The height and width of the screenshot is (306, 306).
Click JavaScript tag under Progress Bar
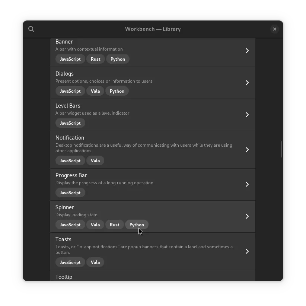(x=70, y=193)
